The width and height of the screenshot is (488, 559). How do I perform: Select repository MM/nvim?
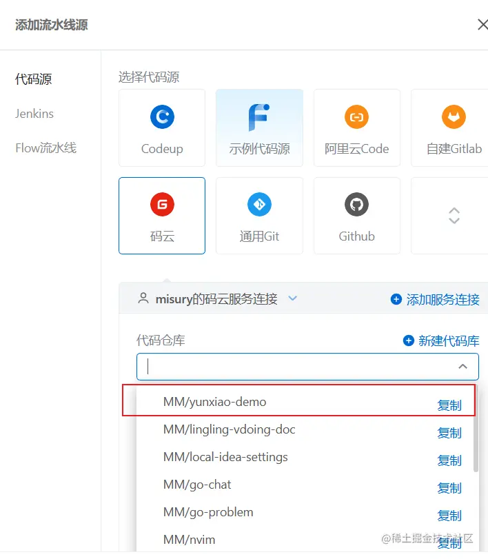pos(190,540)
